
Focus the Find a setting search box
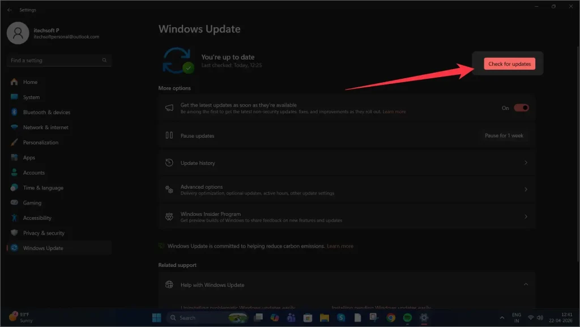click(x=59, y=60)
